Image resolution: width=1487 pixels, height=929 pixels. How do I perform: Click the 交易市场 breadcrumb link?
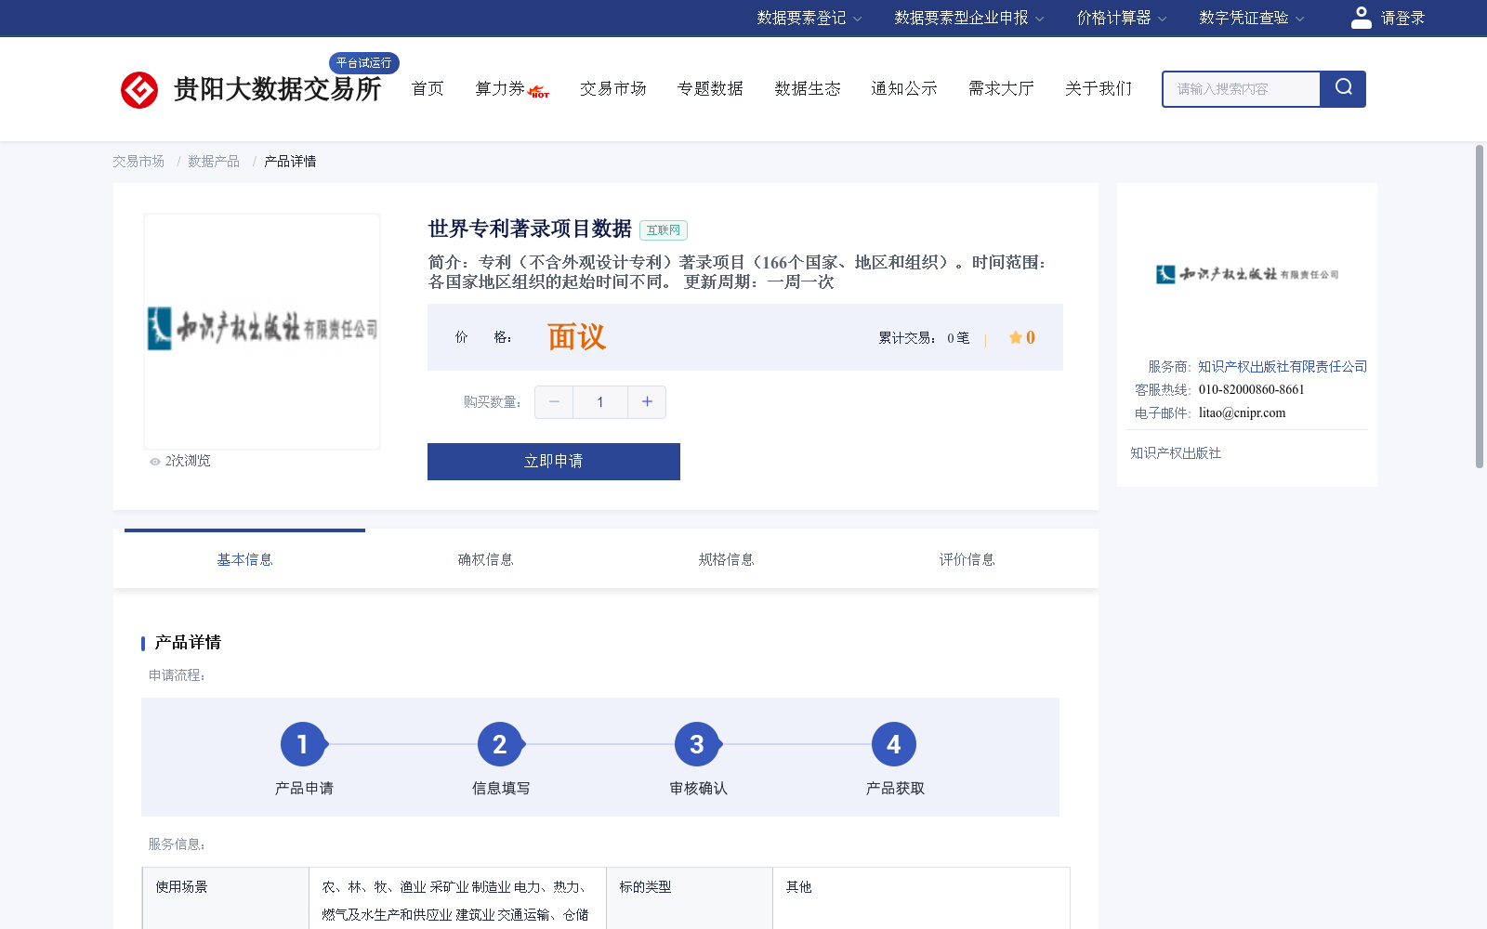[138, 162]
